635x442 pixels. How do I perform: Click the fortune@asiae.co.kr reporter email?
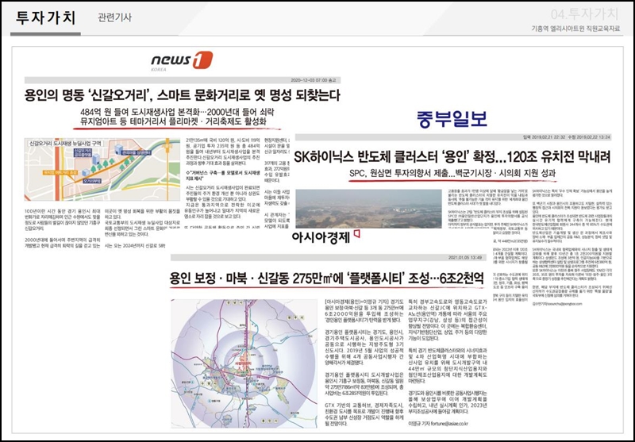449,424
